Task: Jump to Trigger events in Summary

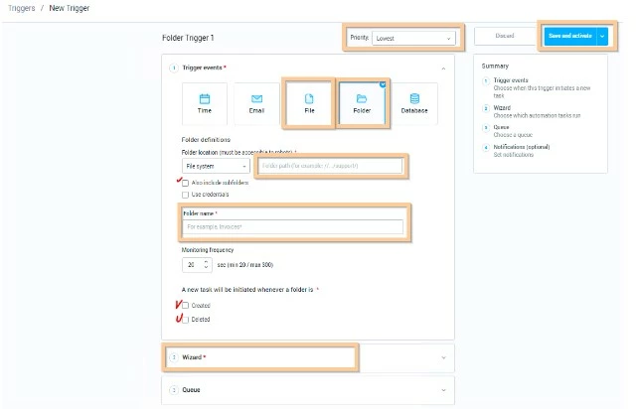Action: pyautogui.click(x=511, y=80)
